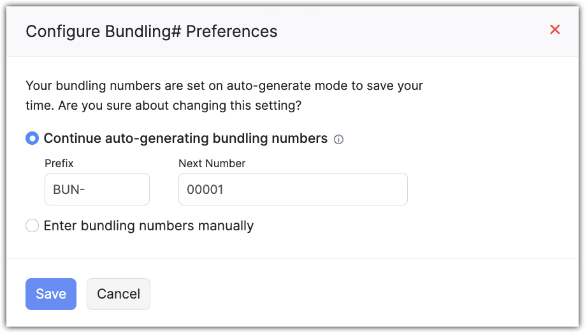Click the info icon beside auto-generating option
Screen dimensions: 585x333
pos(339,140)
